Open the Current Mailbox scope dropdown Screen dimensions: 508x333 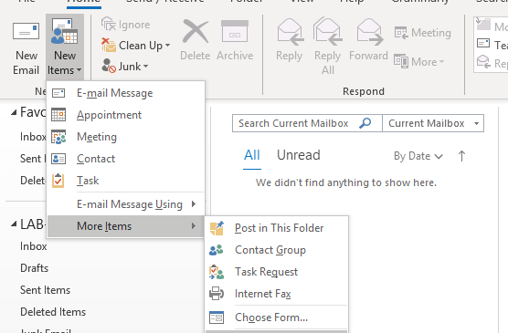(433, 123)
